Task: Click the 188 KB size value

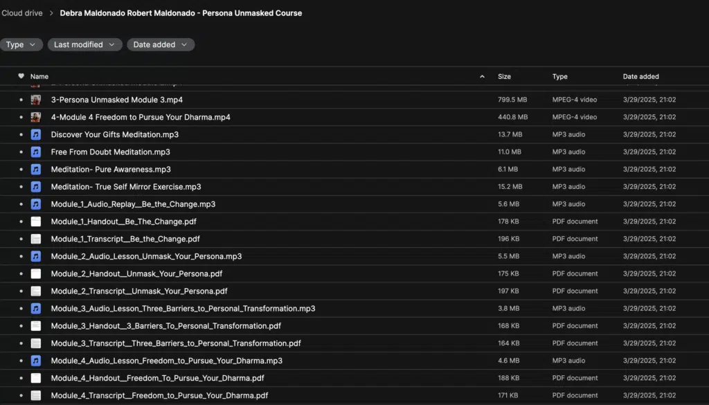Action: (x=509, y=378)
